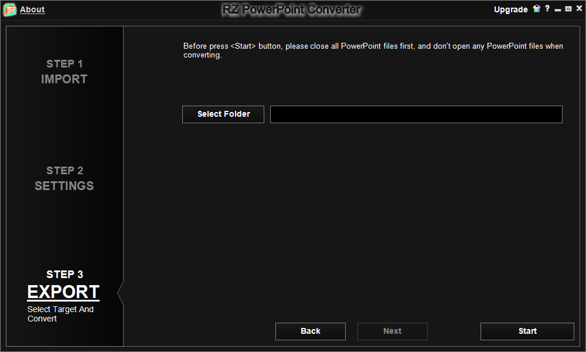
Task: Click the 'Select Target And Convert' text
Action: point(60,314)
